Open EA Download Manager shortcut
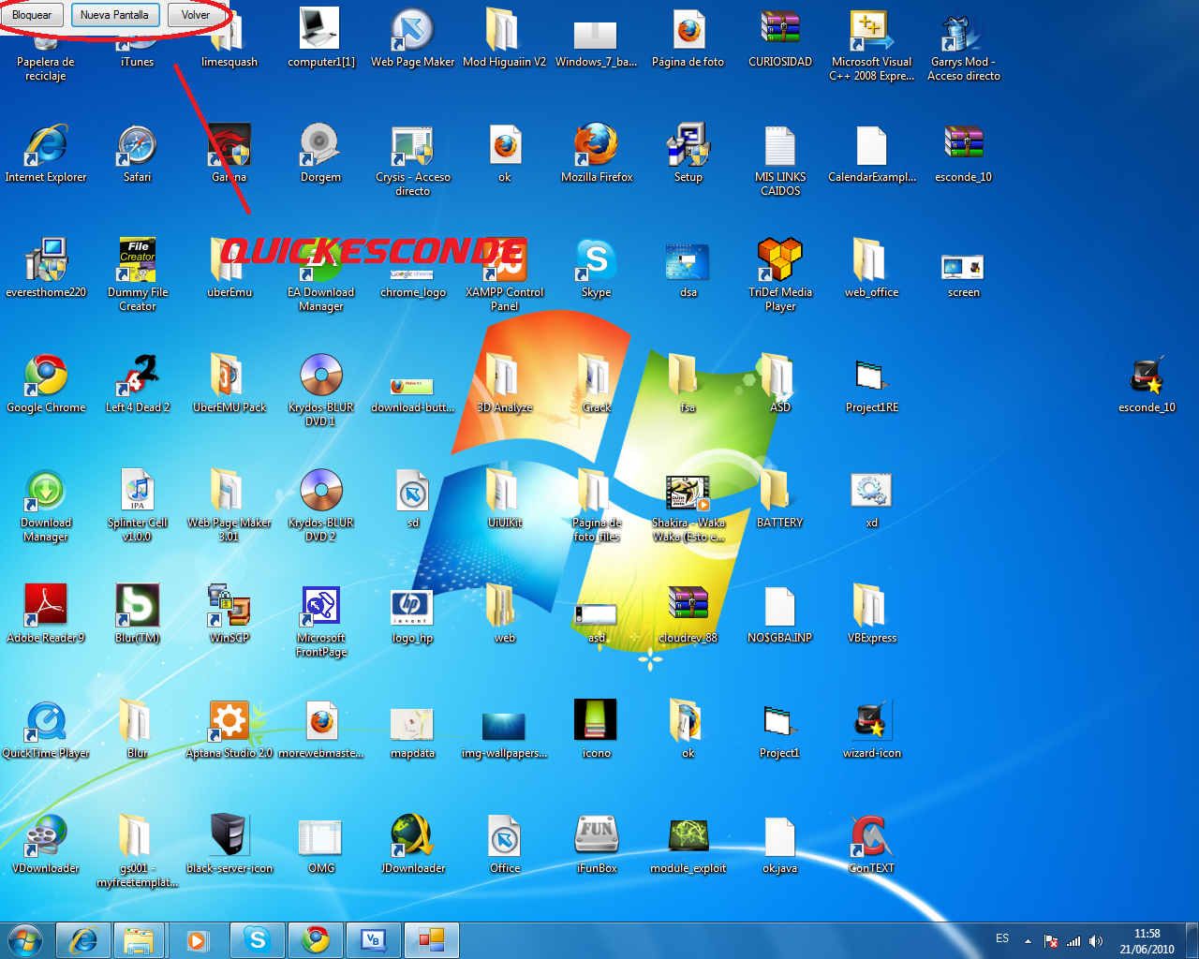Image resolution: width=1199 pixels, height=959 pixels. click(321, 276)
